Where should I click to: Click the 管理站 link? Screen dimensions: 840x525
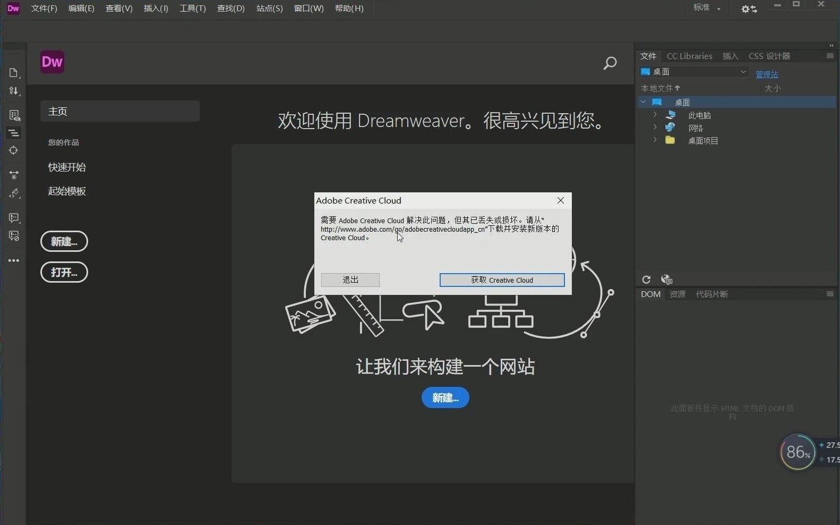click(x=766, y=74)
